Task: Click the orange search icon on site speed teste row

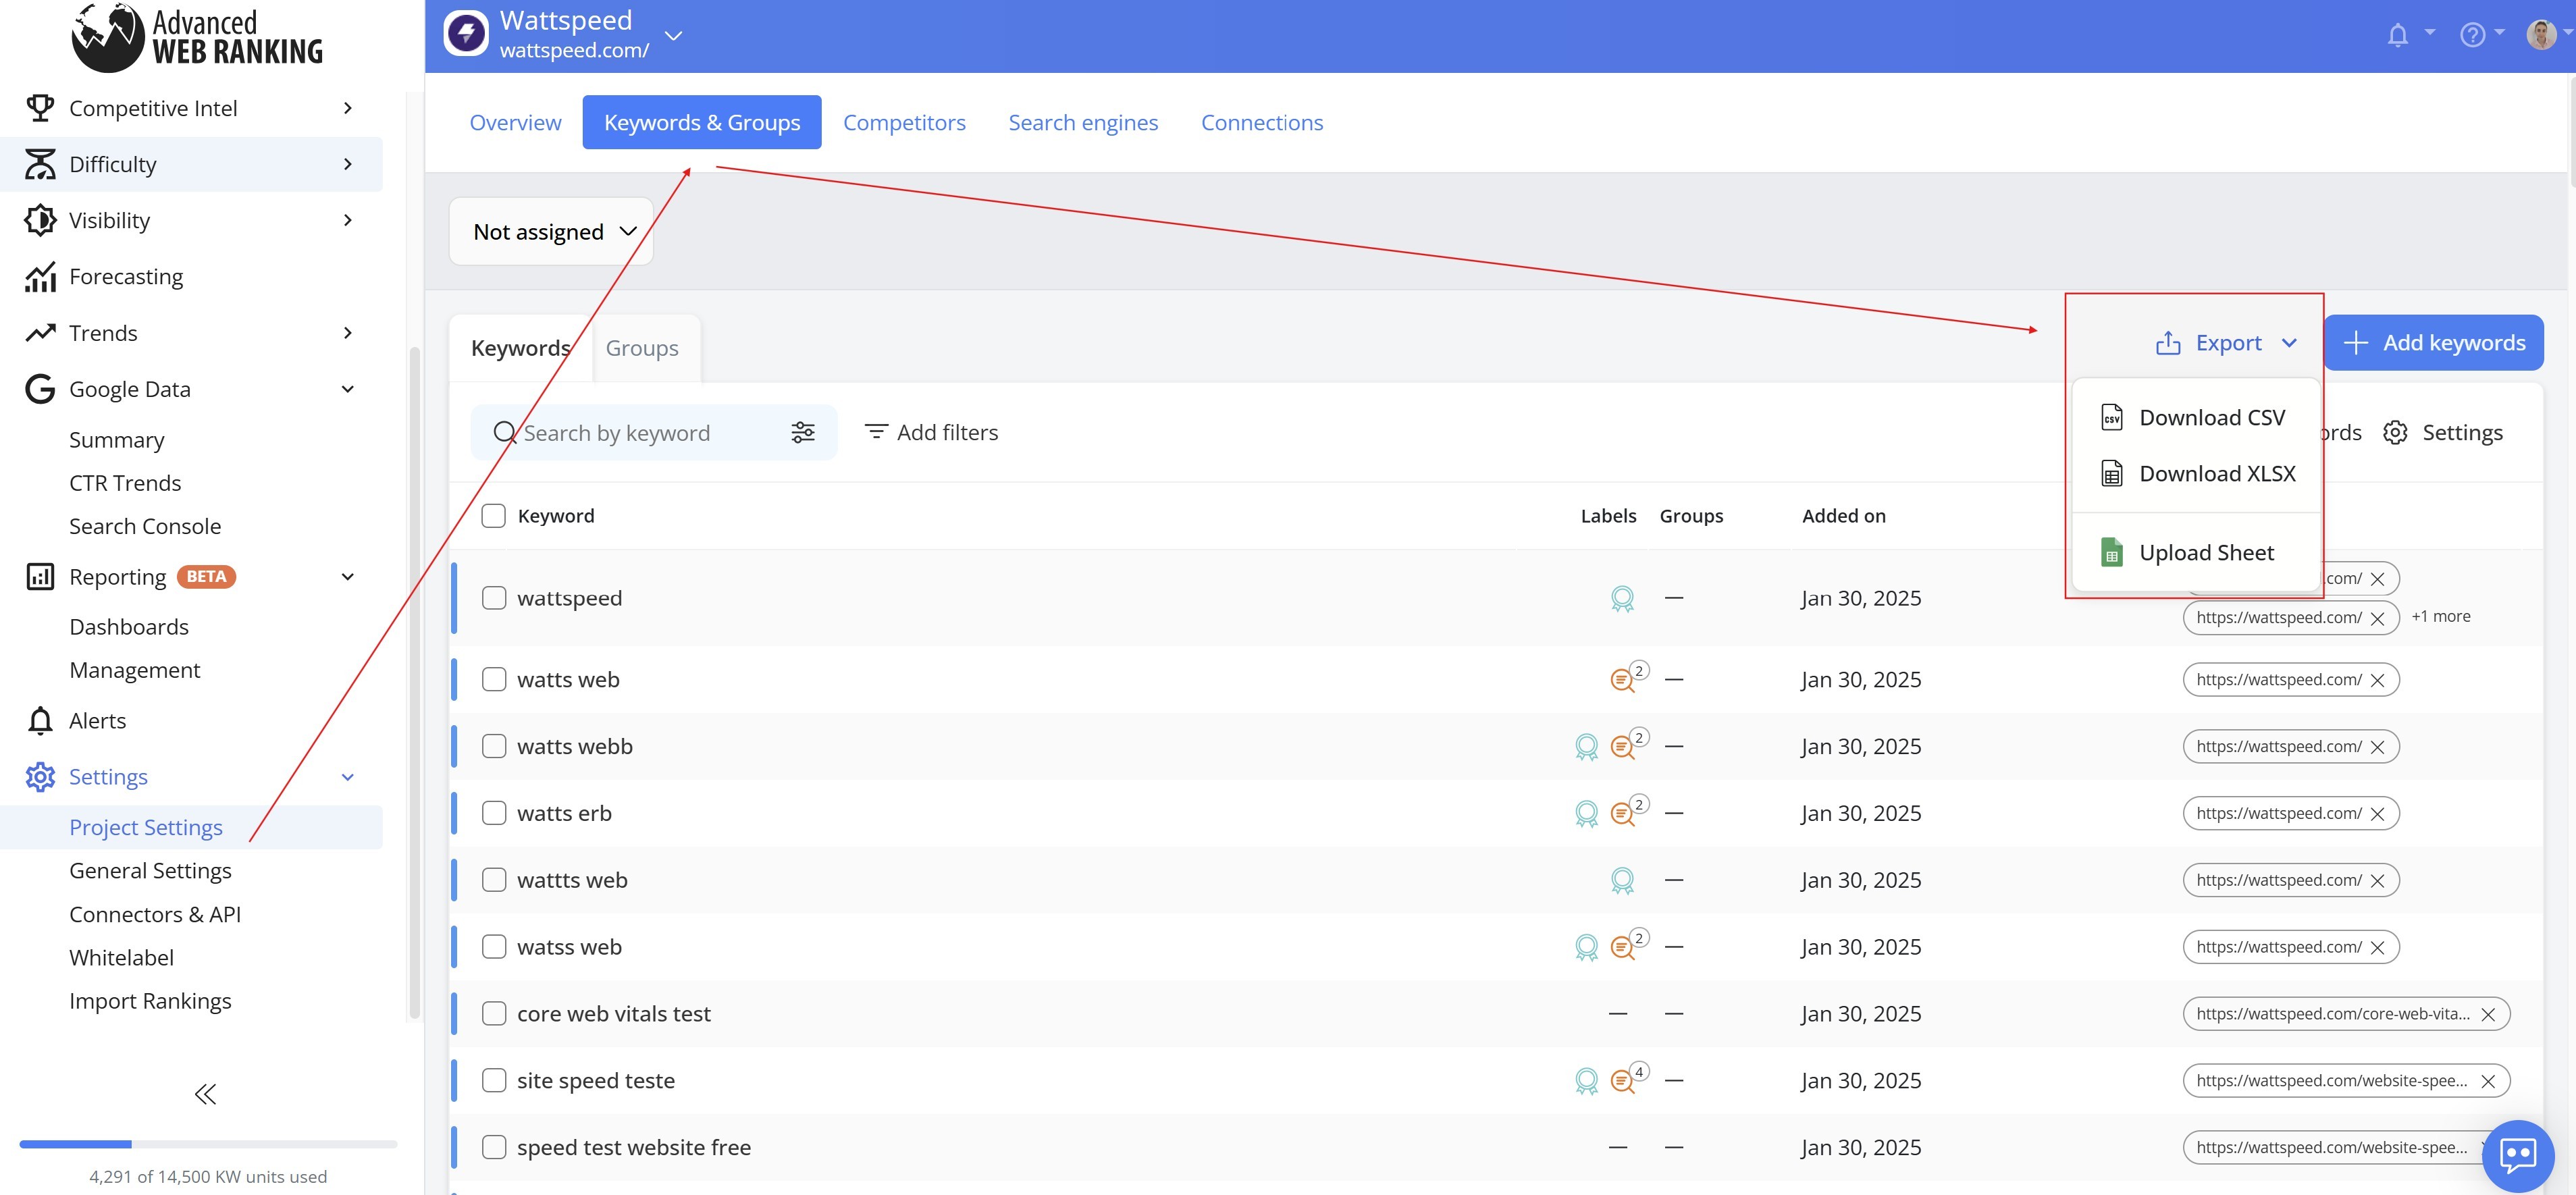Action: coord(1622,1081)
